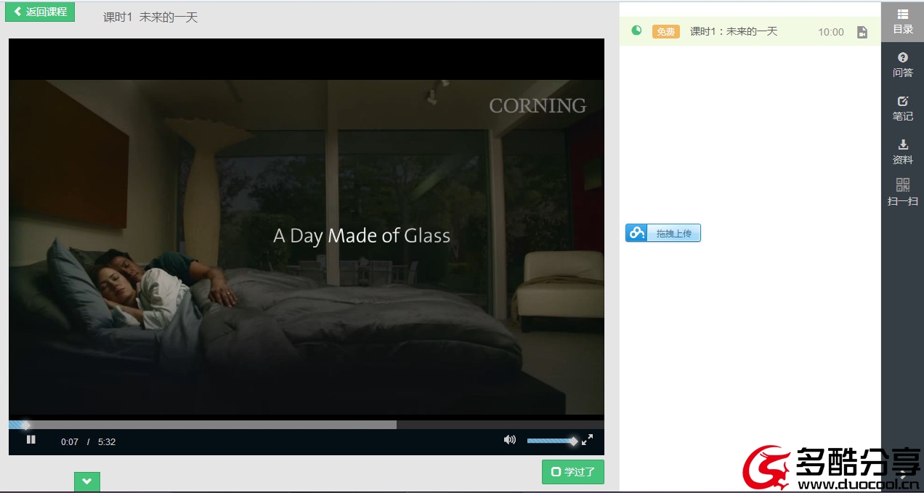
Task: Pause the video playback
Action: (x=31, y=439)
